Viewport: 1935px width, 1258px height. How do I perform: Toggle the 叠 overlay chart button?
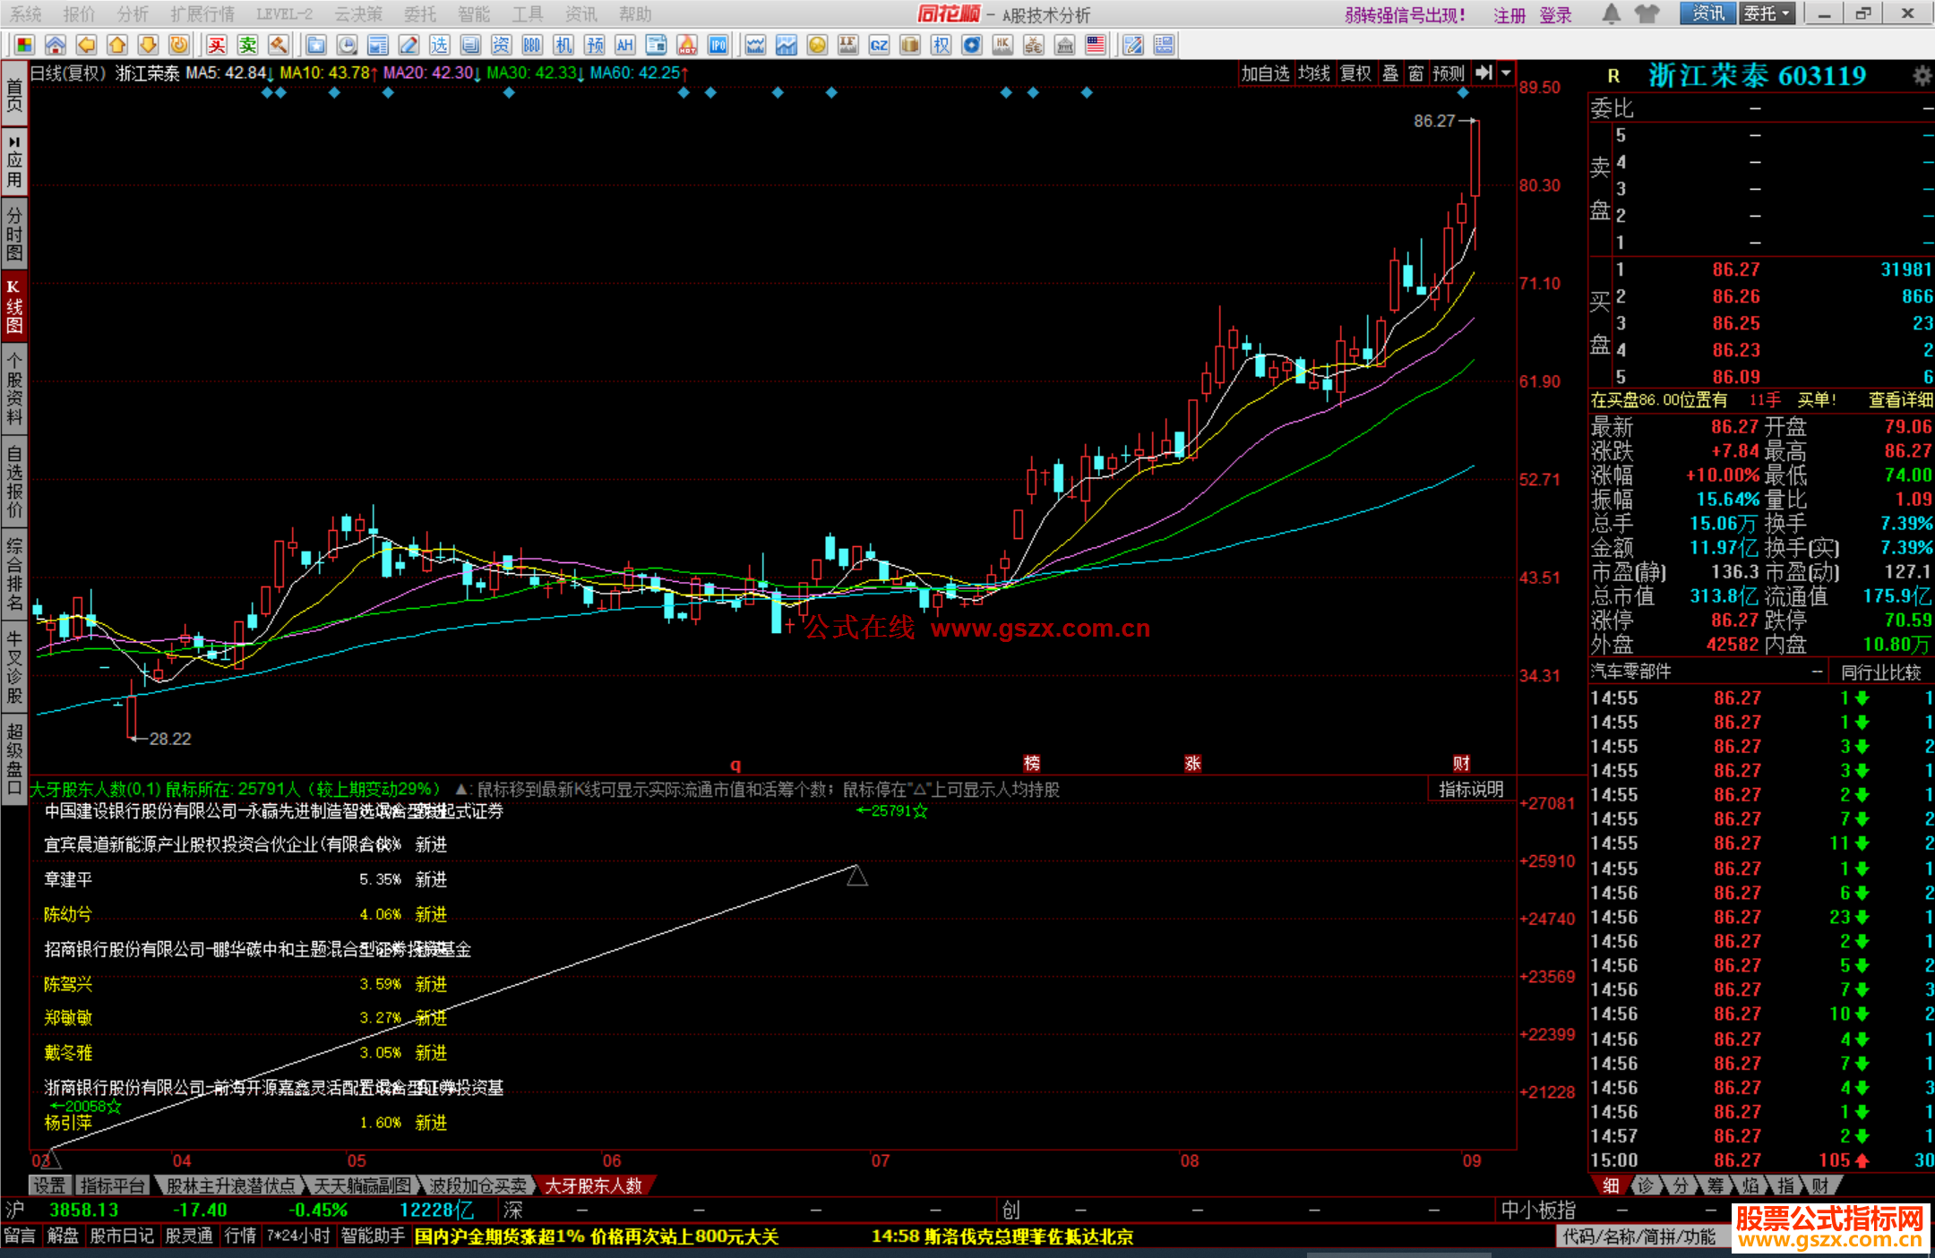coord(1389,73)
